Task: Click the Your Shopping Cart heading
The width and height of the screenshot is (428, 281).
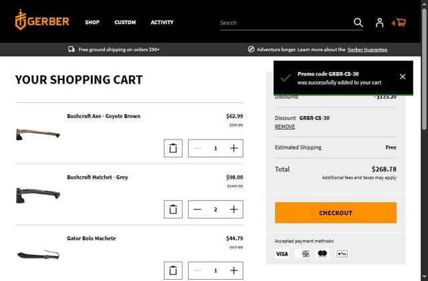Action: [79, 80]
